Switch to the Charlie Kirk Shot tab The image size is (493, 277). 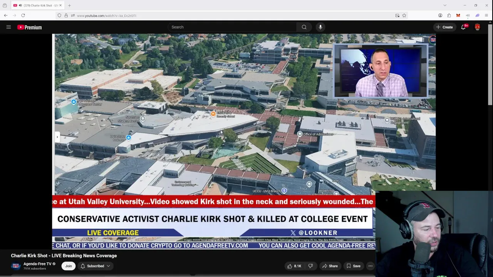click(38, 5)
